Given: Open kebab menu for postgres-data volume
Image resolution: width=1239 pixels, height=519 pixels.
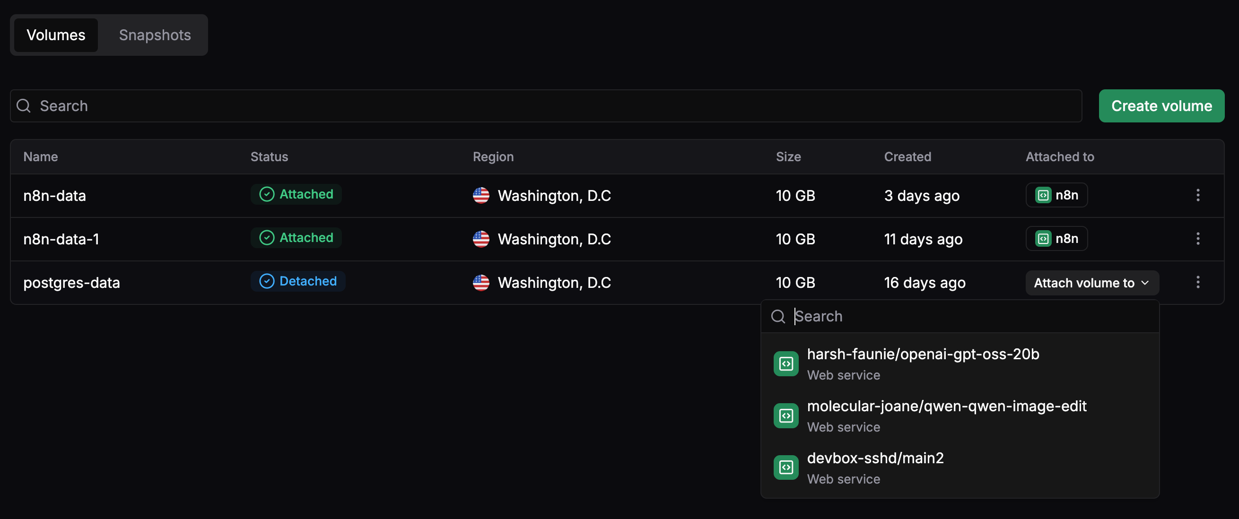Looking at the screenshot, I should 1198,282.
